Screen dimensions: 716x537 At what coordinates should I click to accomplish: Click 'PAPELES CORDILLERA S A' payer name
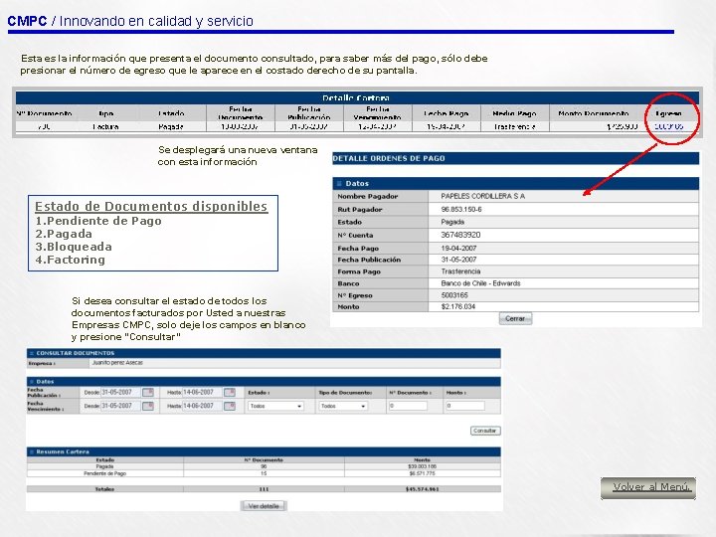482,196
